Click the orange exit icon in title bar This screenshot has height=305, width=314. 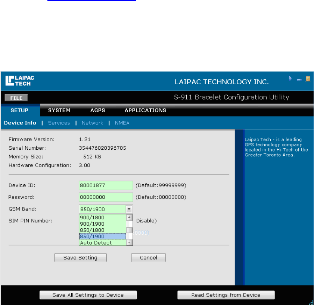click(x=308, y=79)
